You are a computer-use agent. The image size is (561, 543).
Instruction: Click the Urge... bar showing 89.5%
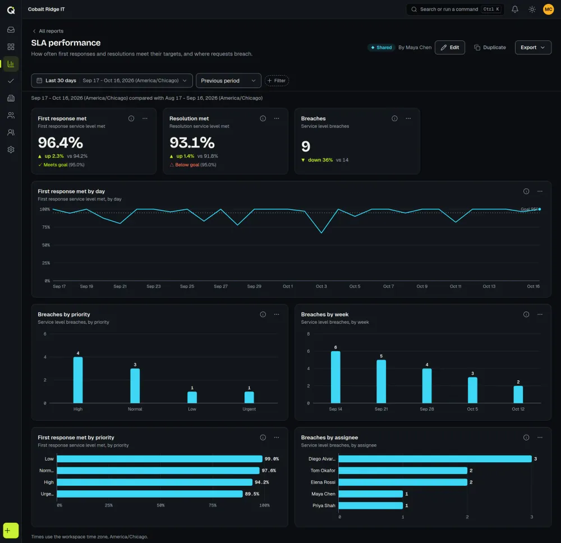click(150, 494)
